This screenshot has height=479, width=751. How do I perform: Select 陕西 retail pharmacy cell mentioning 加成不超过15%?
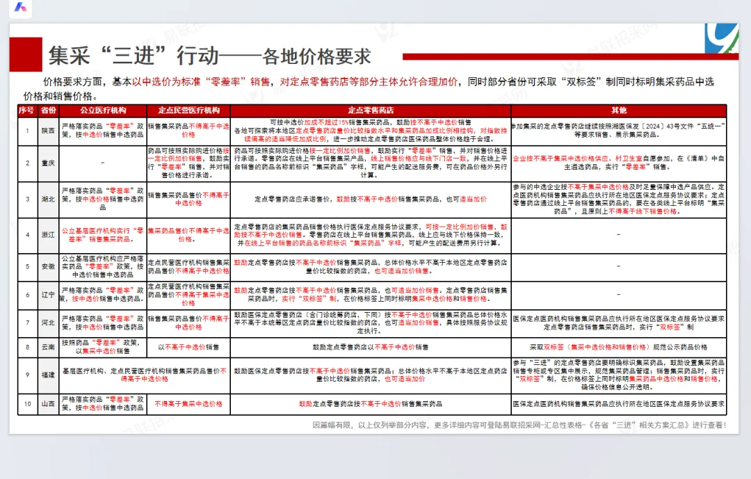tap(371, 131)
